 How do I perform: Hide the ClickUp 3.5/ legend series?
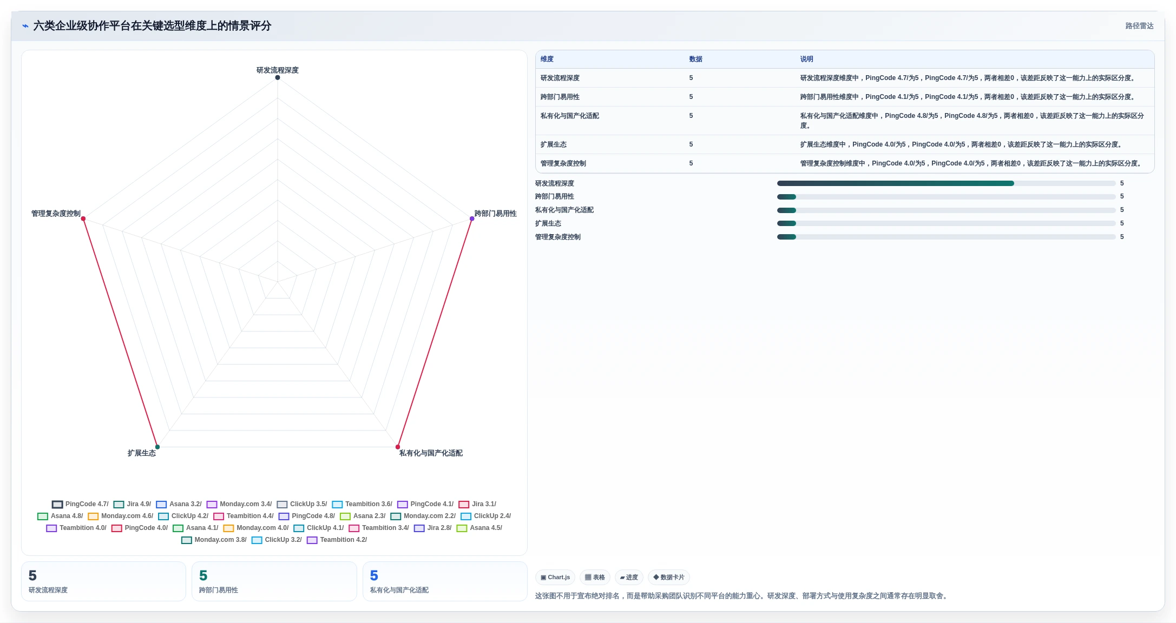302,504
